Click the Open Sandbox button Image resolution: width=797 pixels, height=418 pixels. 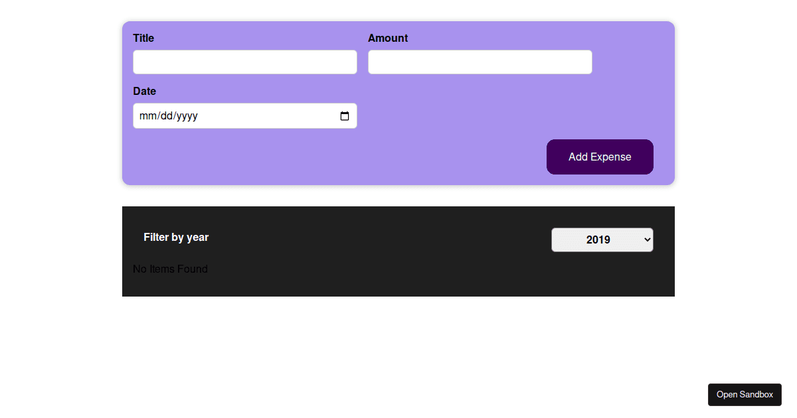(x=745, y=395)
